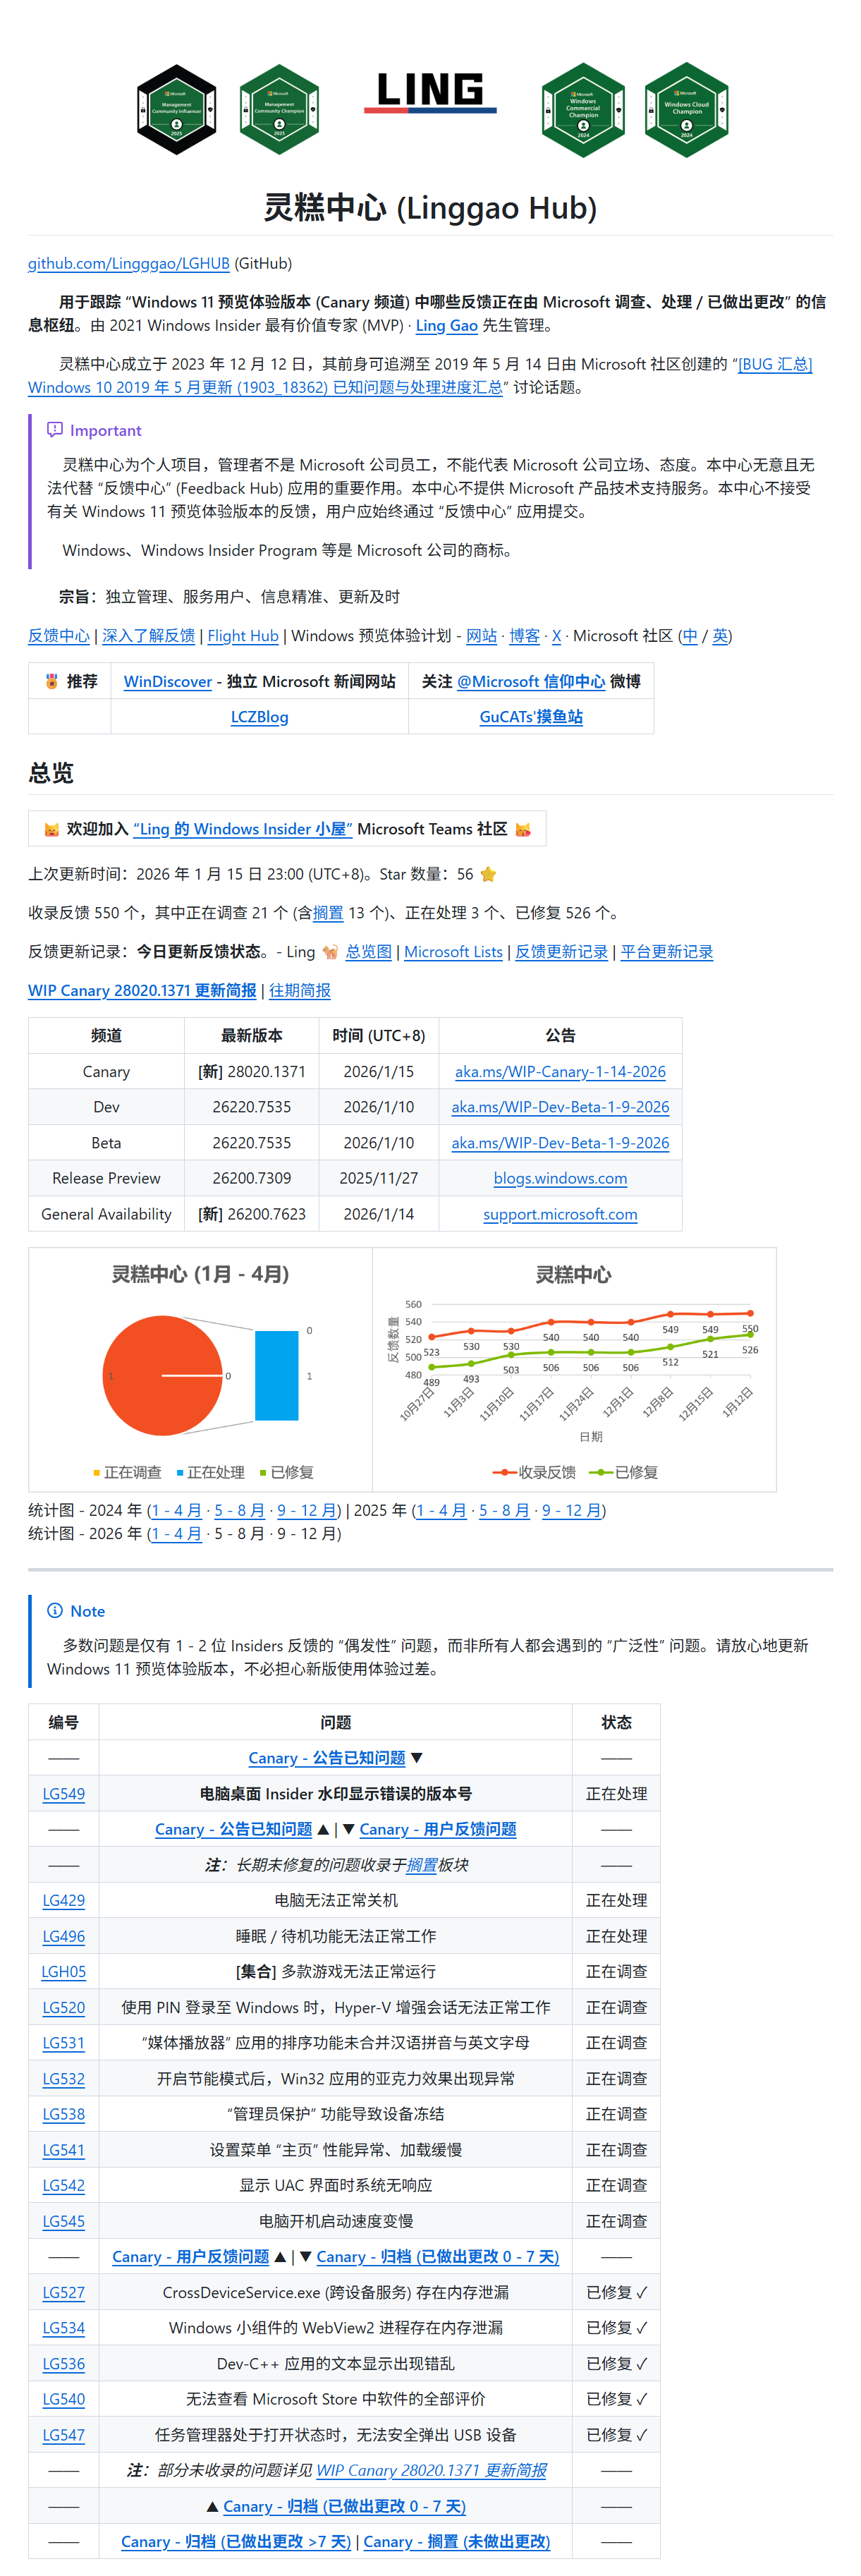Open feedback LG547 link
The width and height of the screenshot is (861, 2576).
coord(63,2435)
